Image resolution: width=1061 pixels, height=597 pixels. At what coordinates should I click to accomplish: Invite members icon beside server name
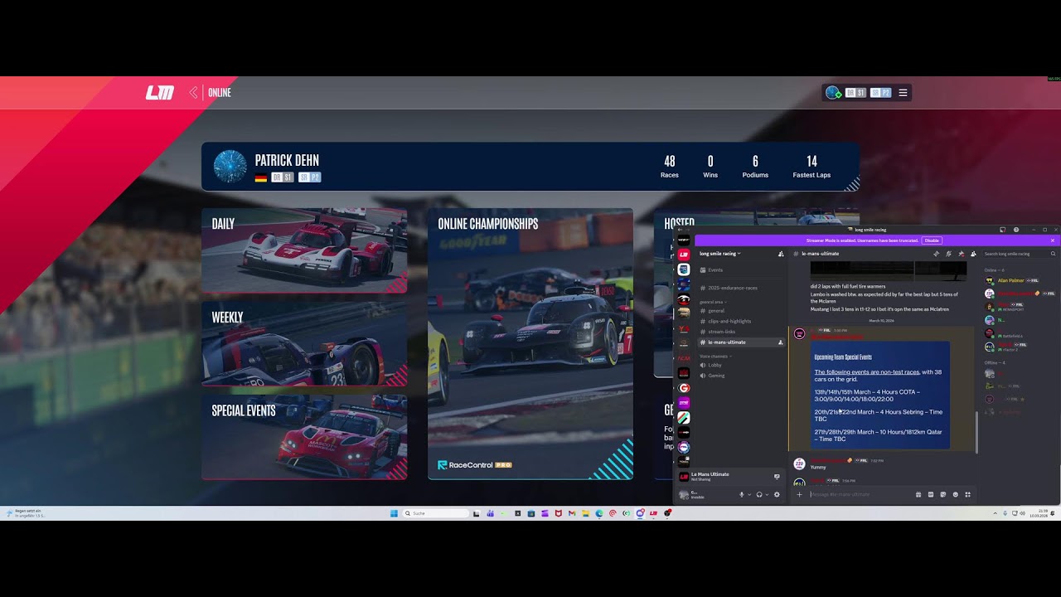tap(781, 254)
